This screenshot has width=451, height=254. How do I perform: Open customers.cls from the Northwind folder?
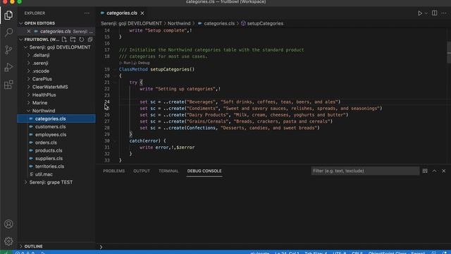[50, 127]
